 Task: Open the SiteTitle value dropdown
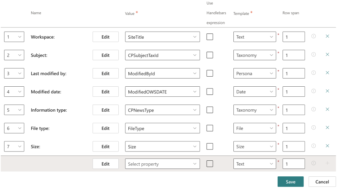162,37
